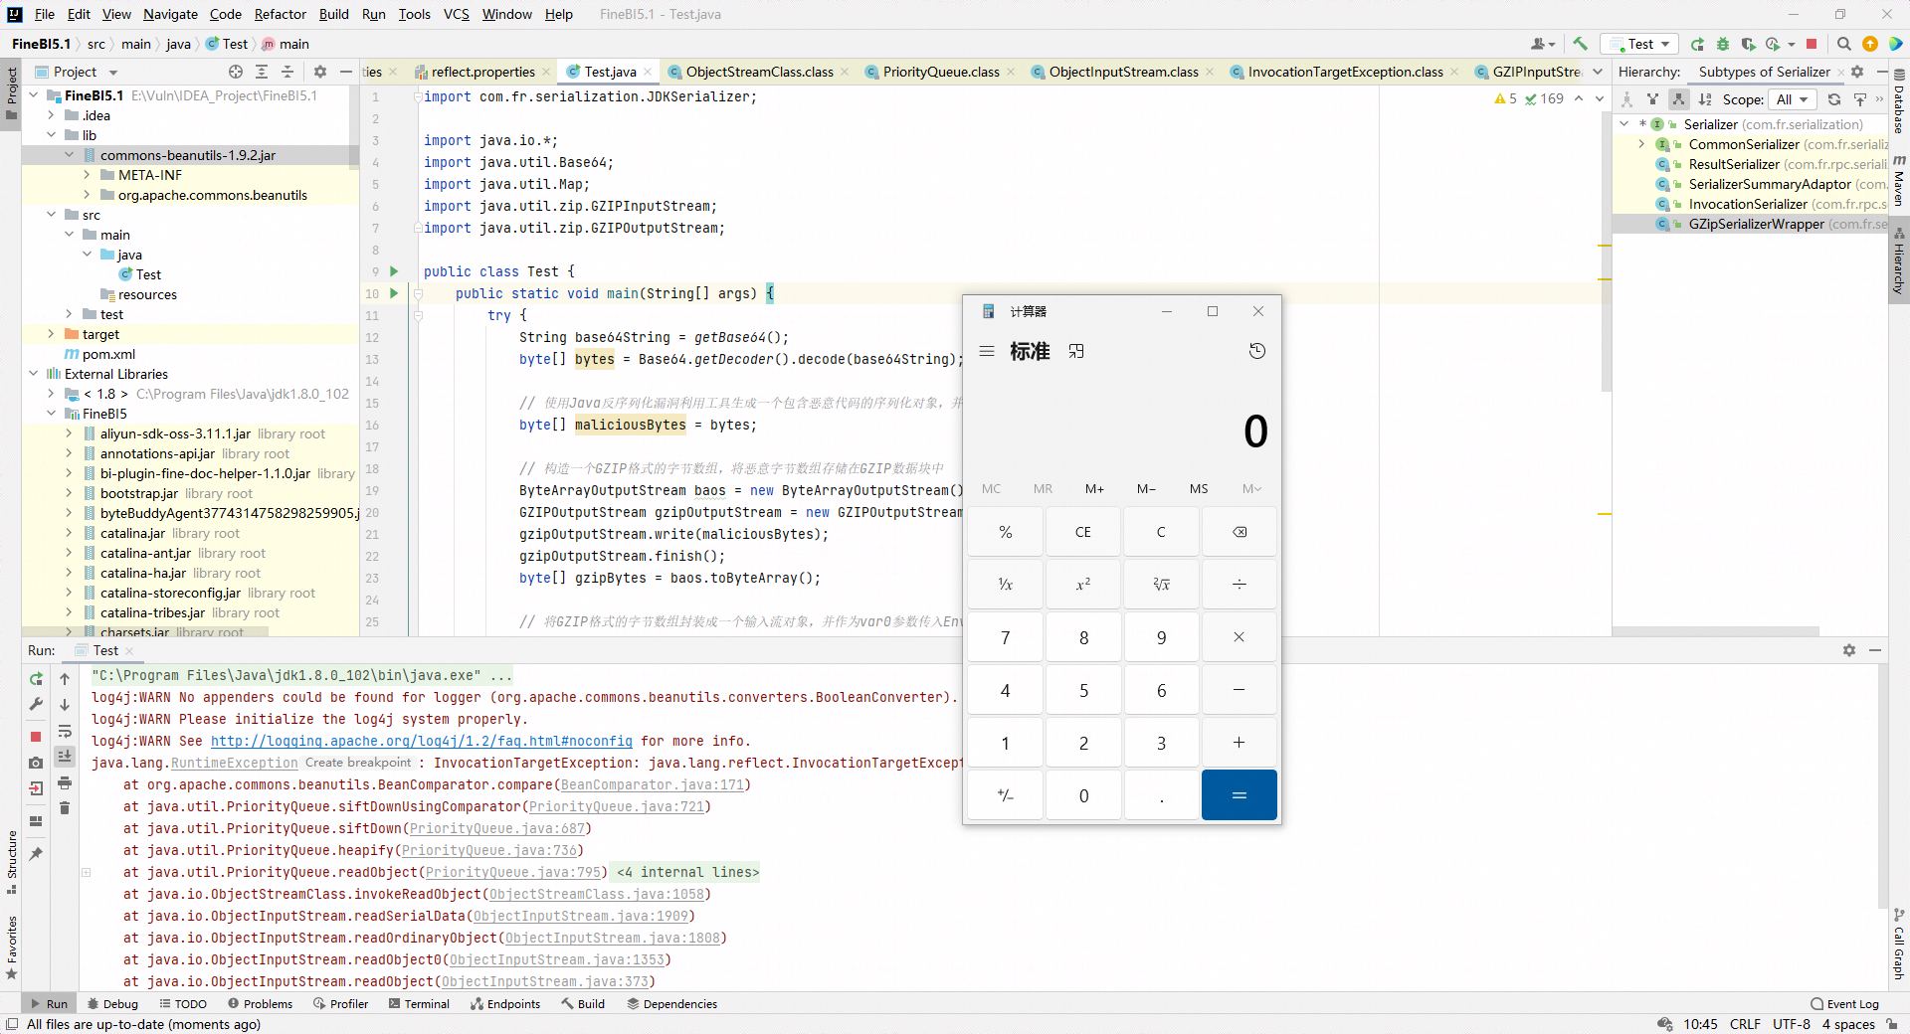Stop process using Run panel red square
This screenshot has width=1910, height=1034.
click(x=36, y=737)
